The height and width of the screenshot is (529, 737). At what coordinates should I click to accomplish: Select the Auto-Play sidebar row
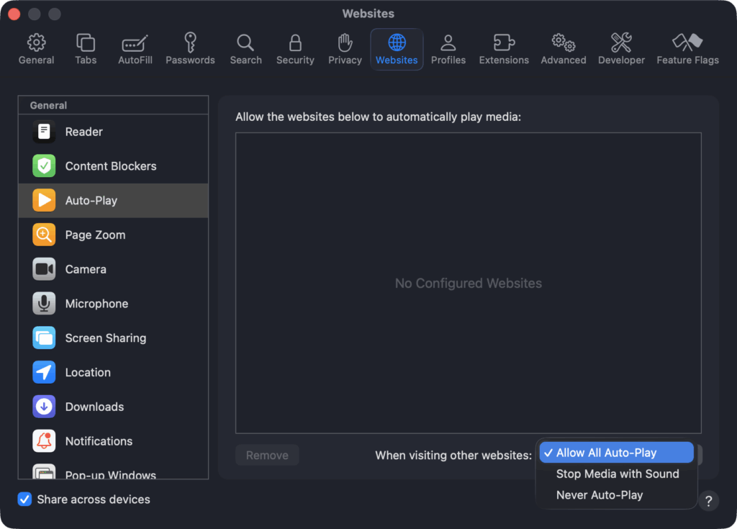113,201
